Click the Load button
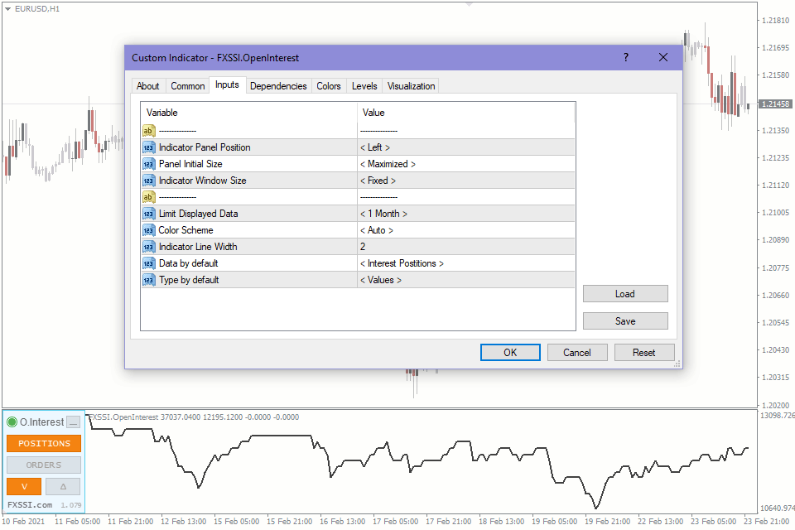The height and width of the screenshot is (530, 795). pyautogui.click(x=625, y=294)
